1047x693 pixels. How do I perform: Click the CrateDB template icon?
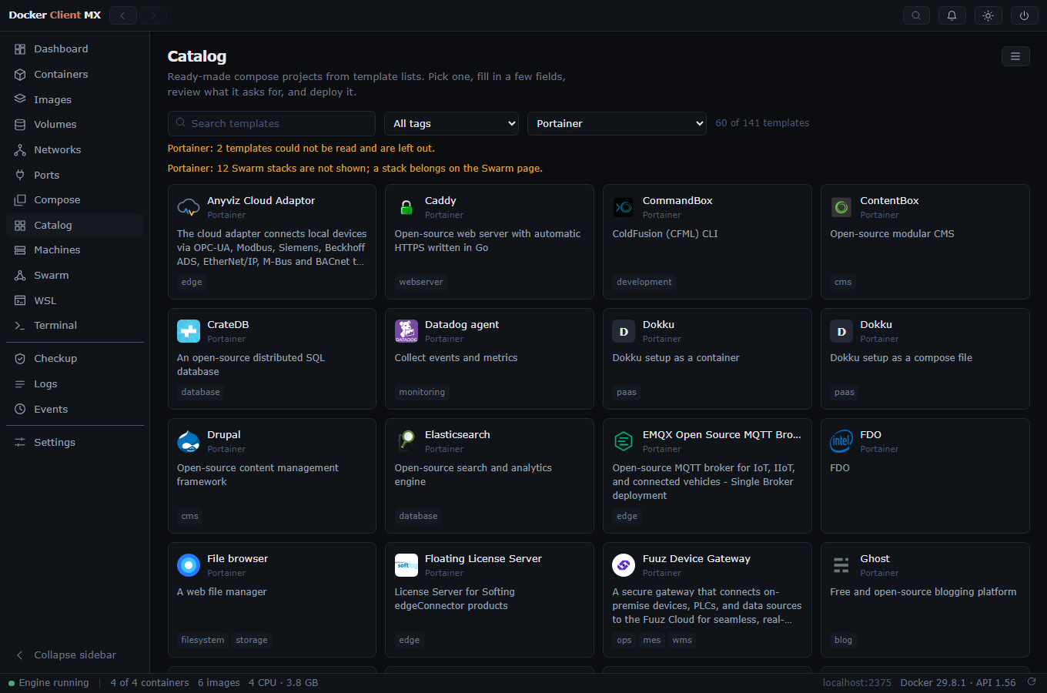pyautogui.click(x=189, y=331)
